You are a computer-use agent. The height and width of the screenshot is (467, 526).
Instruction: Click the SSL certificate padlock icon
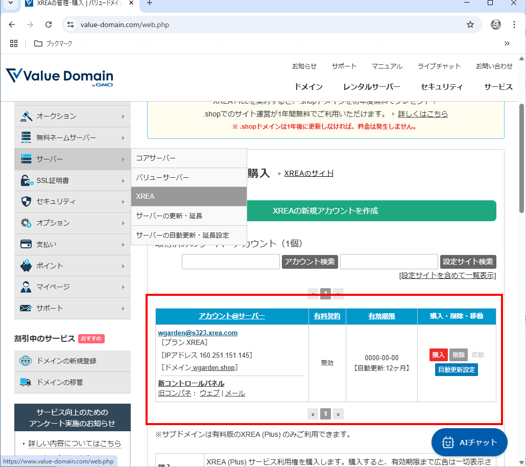[26, 180]
